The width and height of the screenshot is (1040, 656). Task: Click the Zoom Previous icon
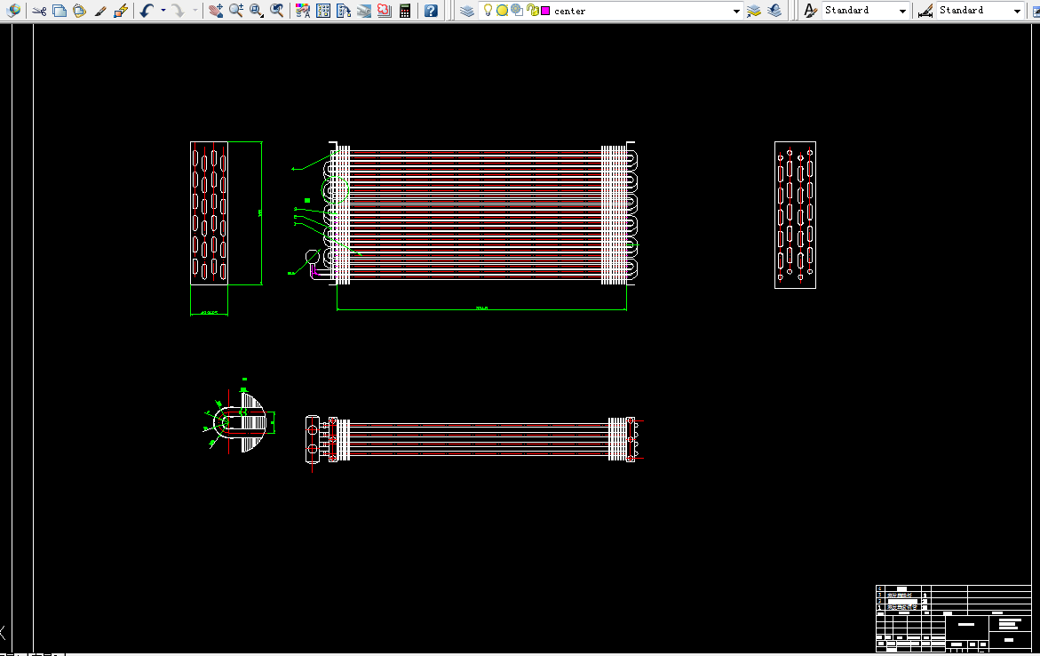tap(277, 11)
